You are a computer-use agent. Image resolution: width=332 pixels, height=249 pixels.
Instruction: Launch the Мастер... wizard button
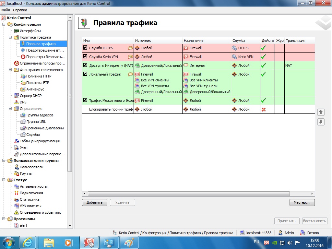(x=302, y=202)
